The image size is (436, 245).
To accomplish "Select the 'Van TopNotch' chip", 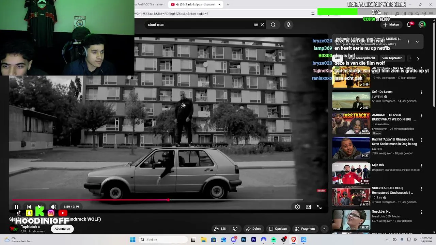I will click(x=392, y=58).
